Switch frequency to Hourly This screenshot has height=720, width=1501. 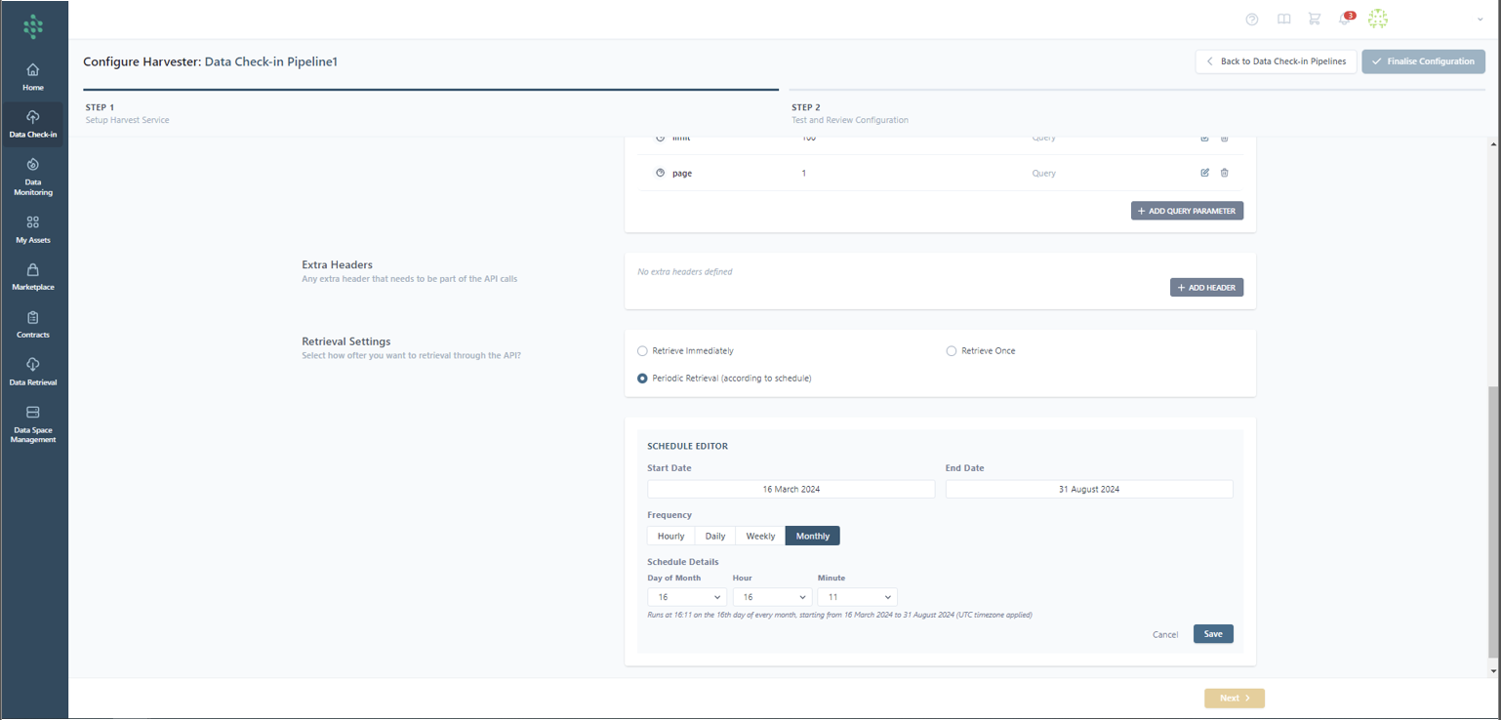(670, 536)
